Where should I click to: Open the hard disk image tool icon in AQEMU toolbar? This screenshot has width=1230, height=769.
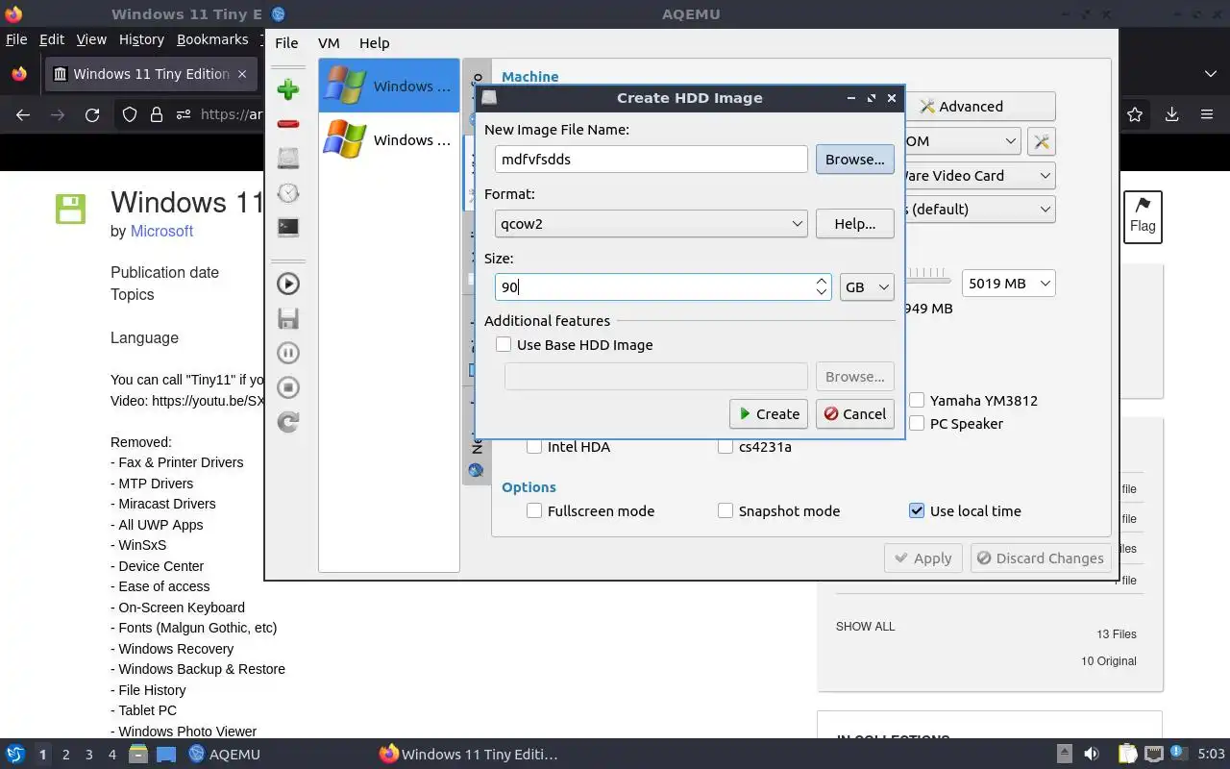point(287,158)
